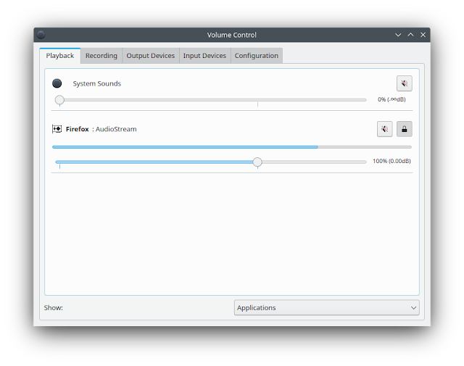Click the System Sounds volume slider handle
464x366 pixels.
pos(59,100)
